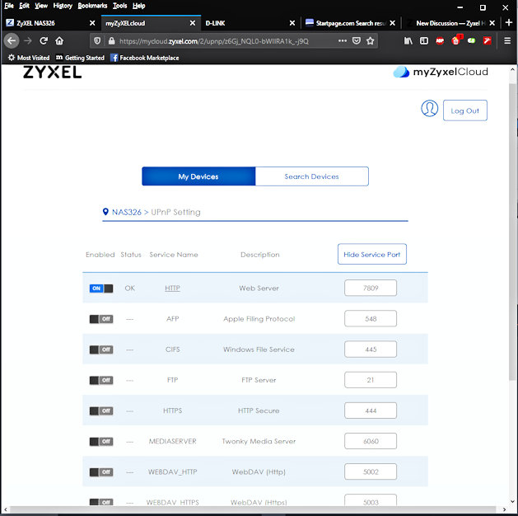Click Hide Service Port button
The height and width of the screenshot is (516, 518).
tap(372, 254)
